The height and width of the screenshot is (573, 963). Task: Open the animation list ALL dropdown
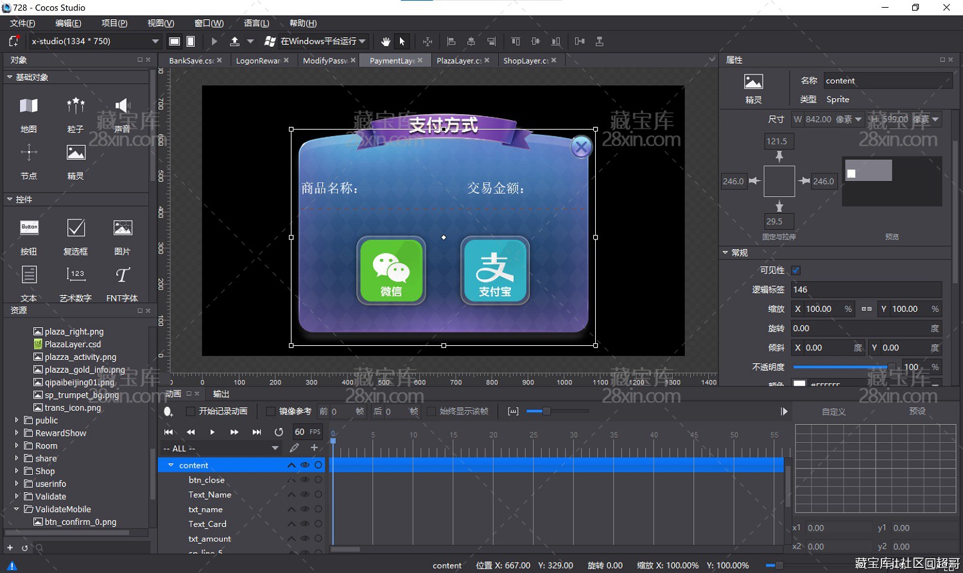point(222,449)
